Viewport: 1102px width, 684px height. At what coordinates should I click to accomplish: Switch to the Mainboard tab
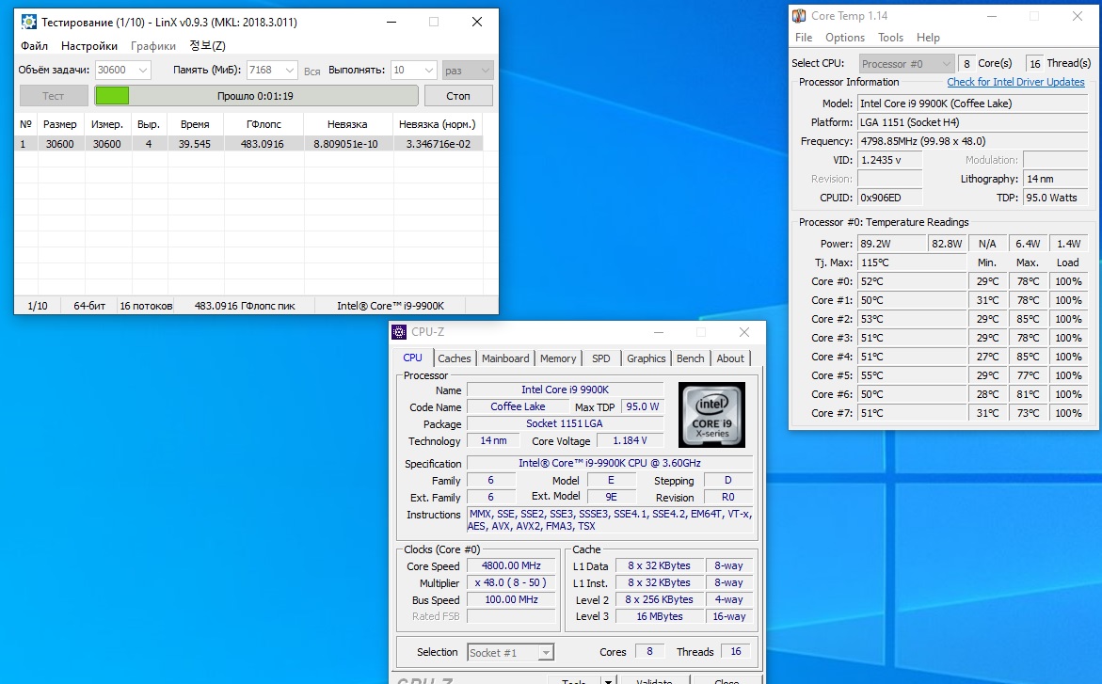(x=505, y=358)
